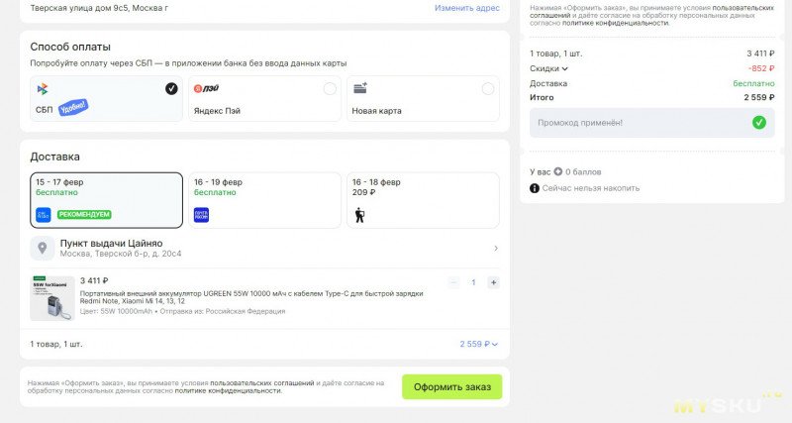Click the SBP payment logo icon

tap(43, 89)
